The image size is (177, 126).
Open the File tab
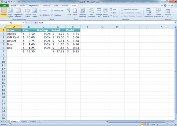point(4,5)
